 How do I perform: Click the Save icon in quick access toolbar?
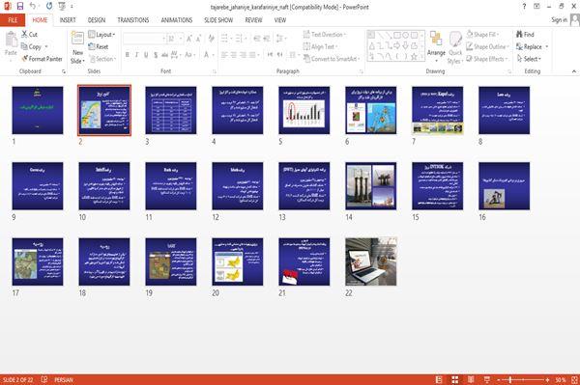click(20, 6)
